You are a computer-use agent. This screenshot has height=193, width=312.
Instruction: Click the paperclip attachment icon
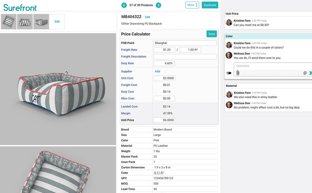point(238,73)
